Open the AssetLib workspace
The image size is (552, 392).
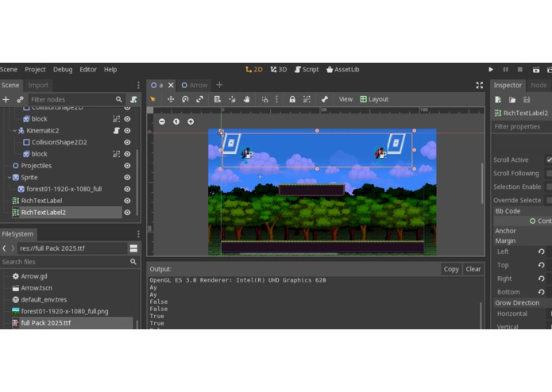tap(343, 70)
